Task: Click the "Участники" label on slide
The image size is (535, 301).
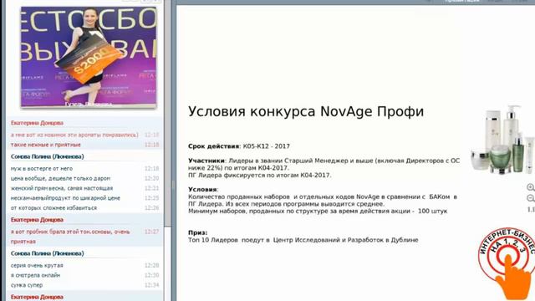Action: point(206,161)
